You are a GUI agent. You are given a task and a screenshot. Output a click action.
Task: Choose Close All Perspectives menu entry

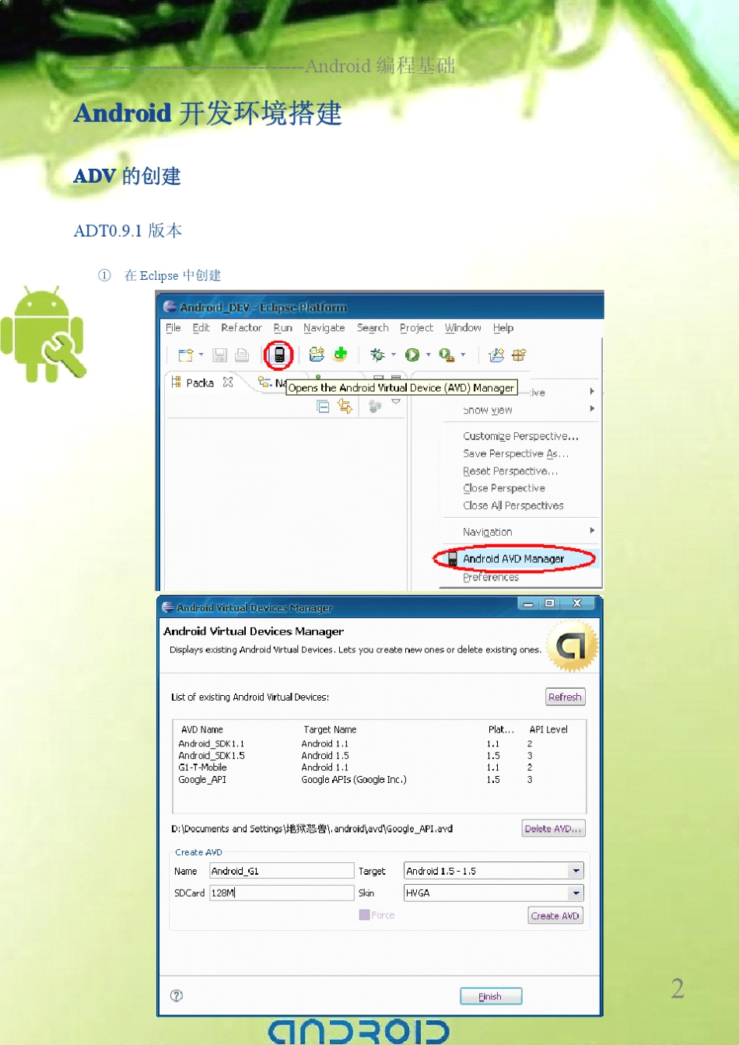tap(513, 505)
